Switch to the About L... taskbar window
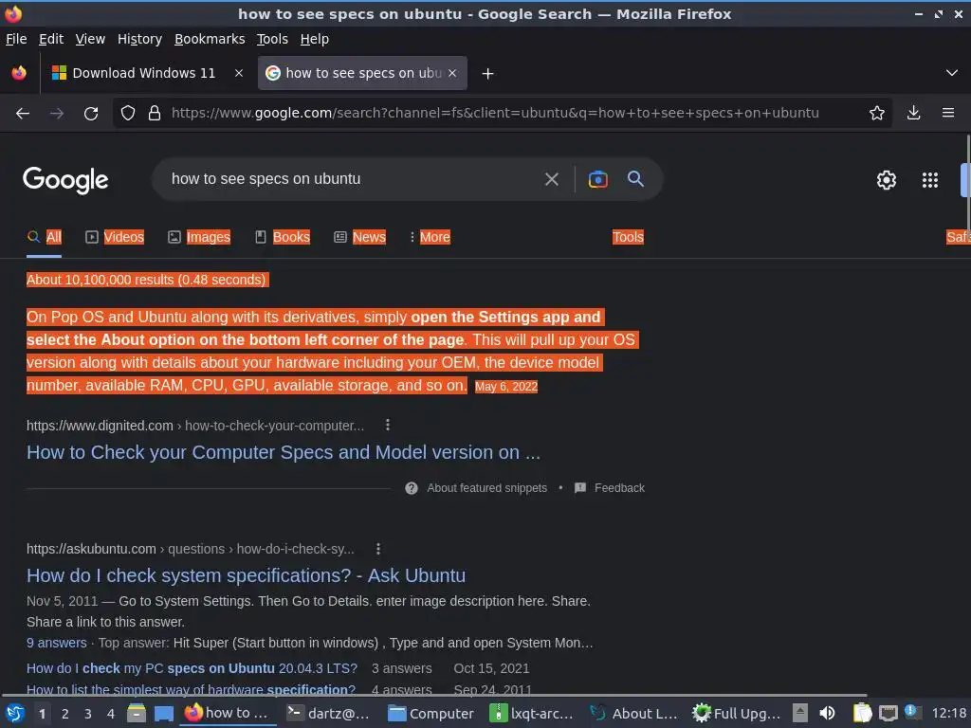 coord(633,714)
